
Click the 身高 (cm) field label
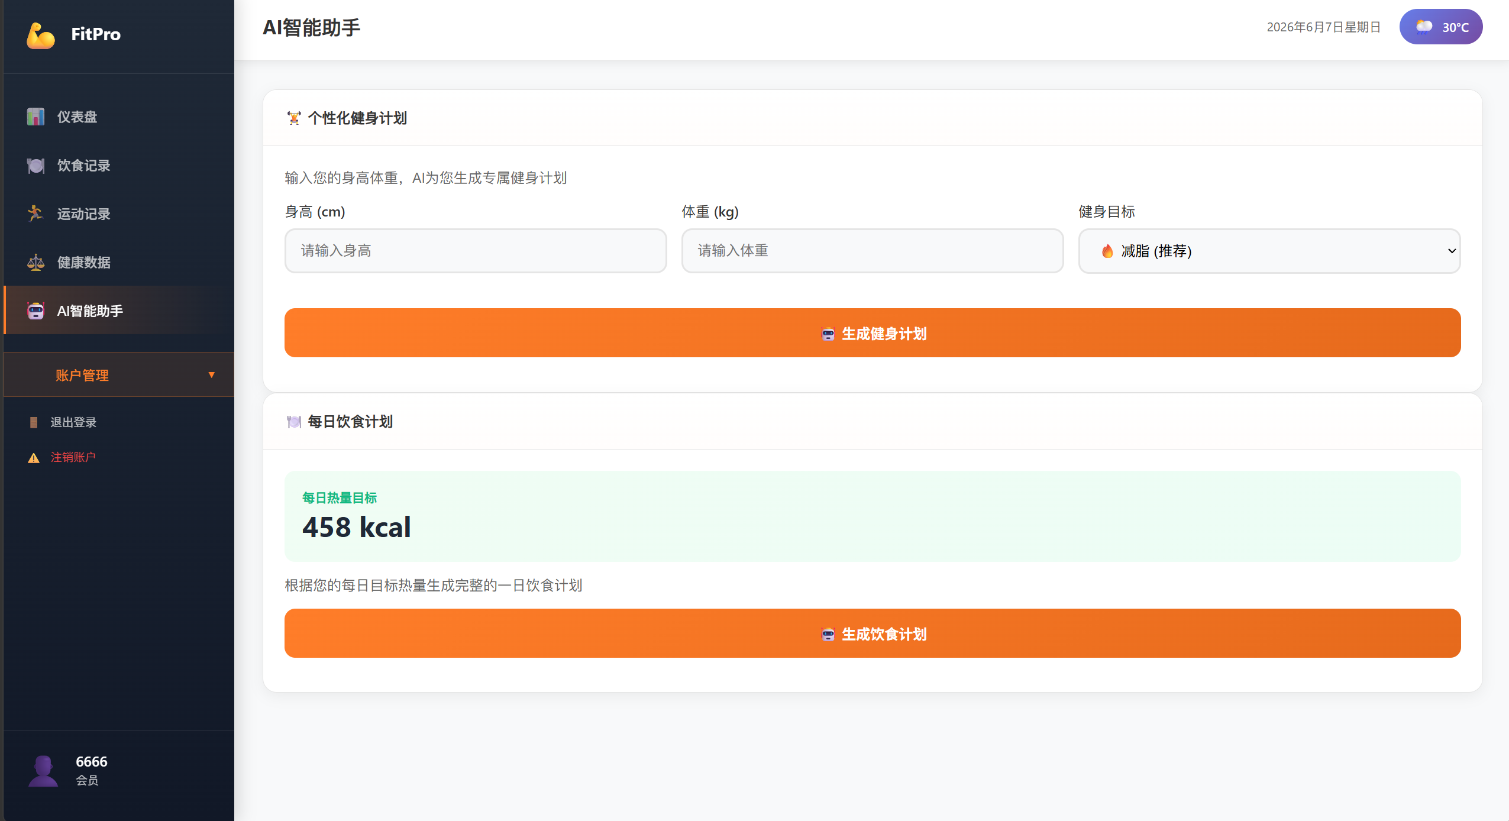coord(315,212)
